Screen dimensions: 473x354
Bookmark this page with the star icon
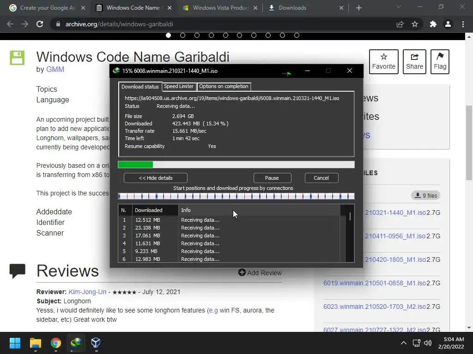[x=415, y=24]
